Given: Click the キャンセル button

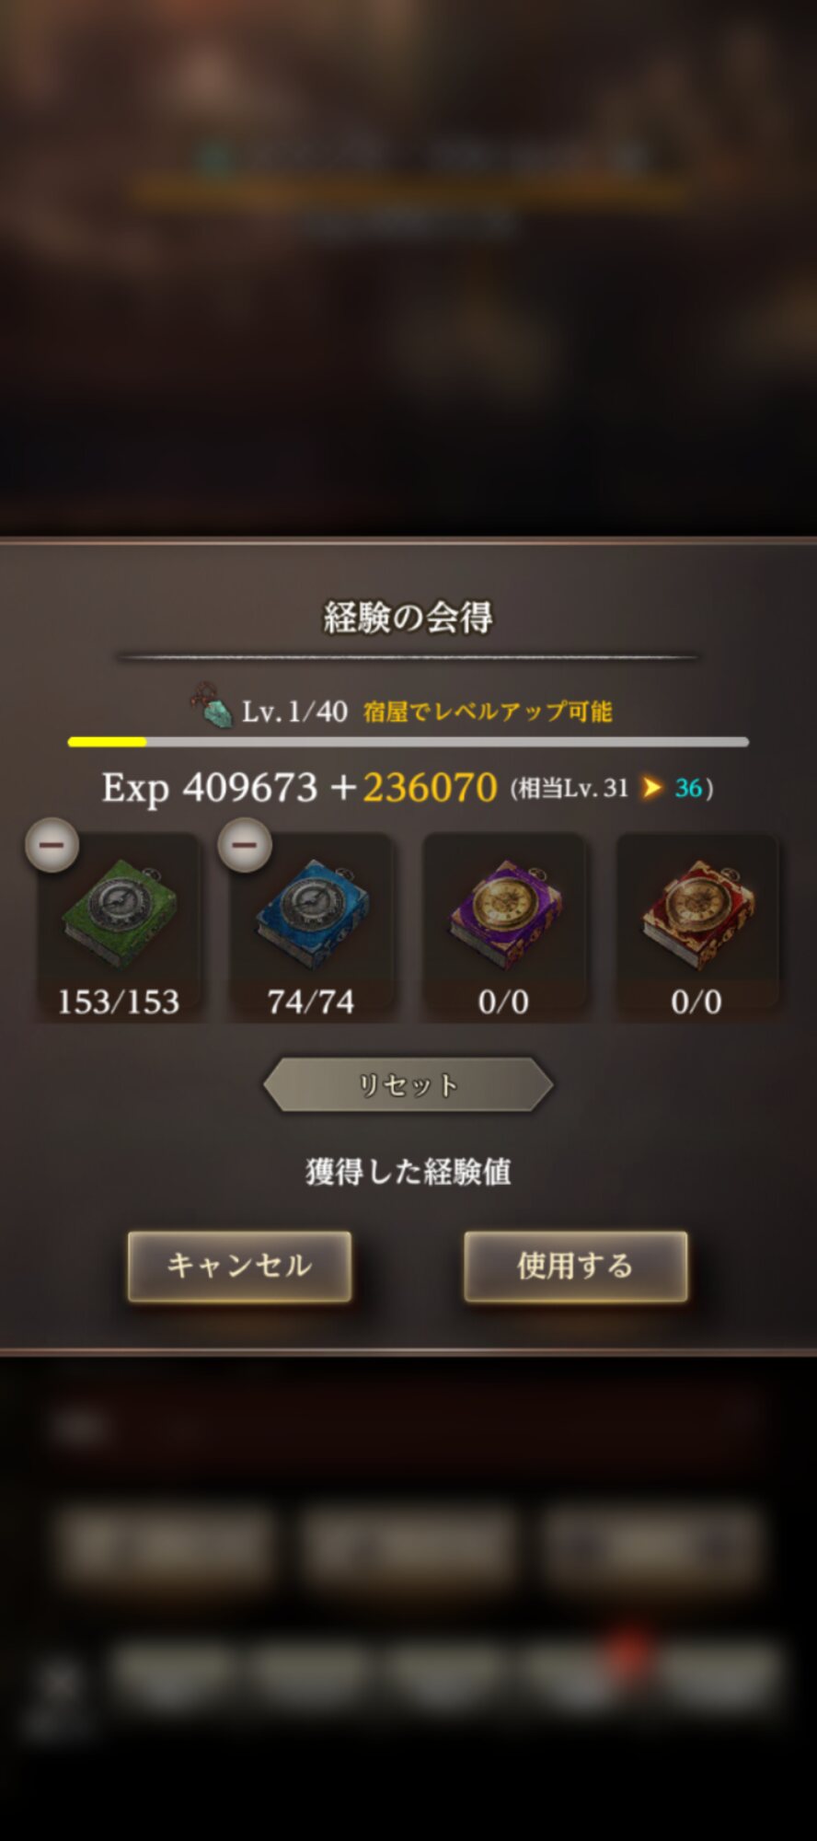Looking at the screenshot, I should (239, 1266).
